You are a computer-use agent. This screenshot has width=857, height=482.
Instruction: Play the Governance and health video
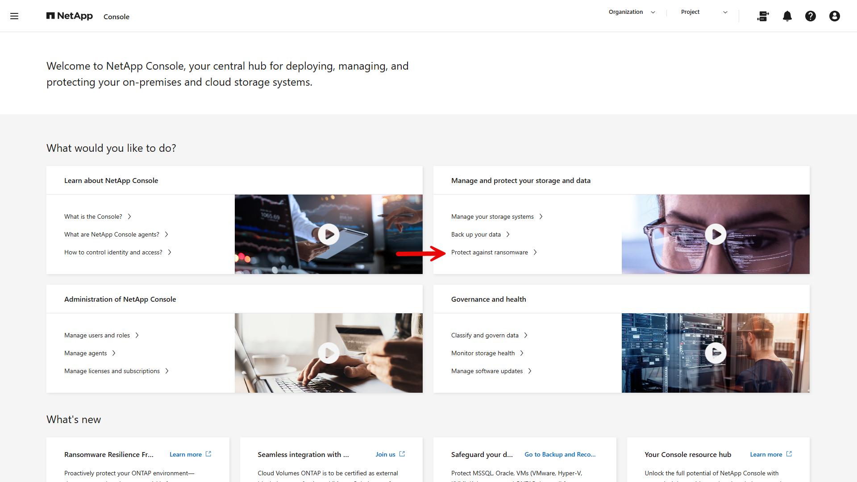(x=716, y=353)
